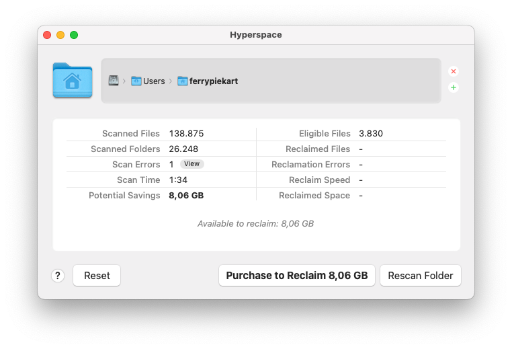Click Potential Savings value 8,06 GB
This screenshot has width=512, height=349.
186,196
